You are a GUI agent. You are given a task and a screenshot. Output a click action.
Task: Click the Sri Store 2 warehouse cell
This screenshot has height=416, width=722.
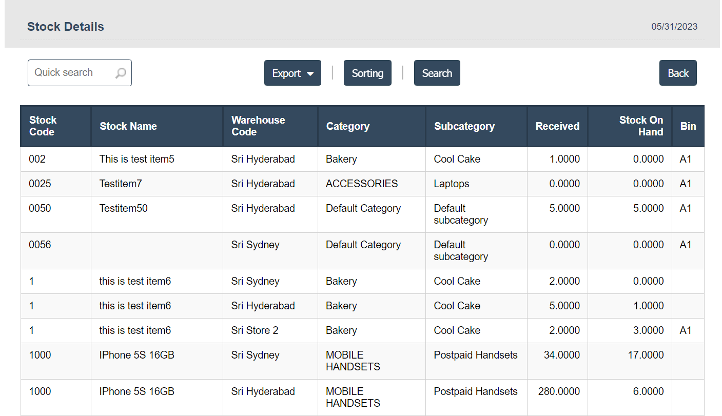[x=255, y=331]
